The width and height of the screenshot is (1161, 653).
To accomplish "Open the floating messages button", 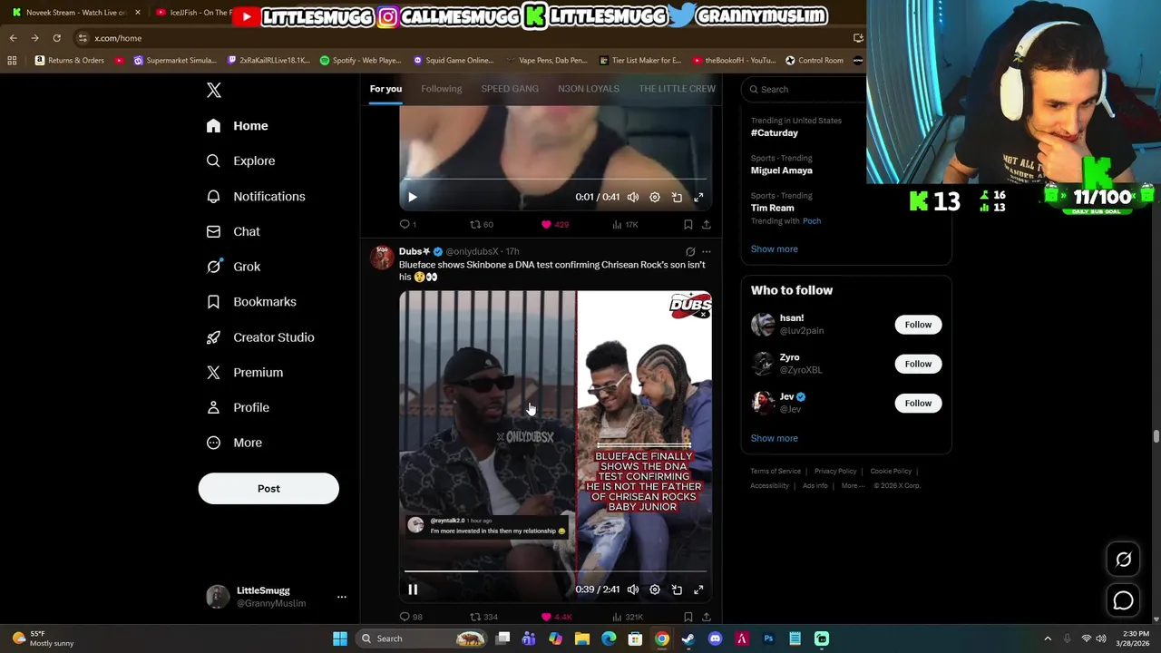I will [1123, 600].
